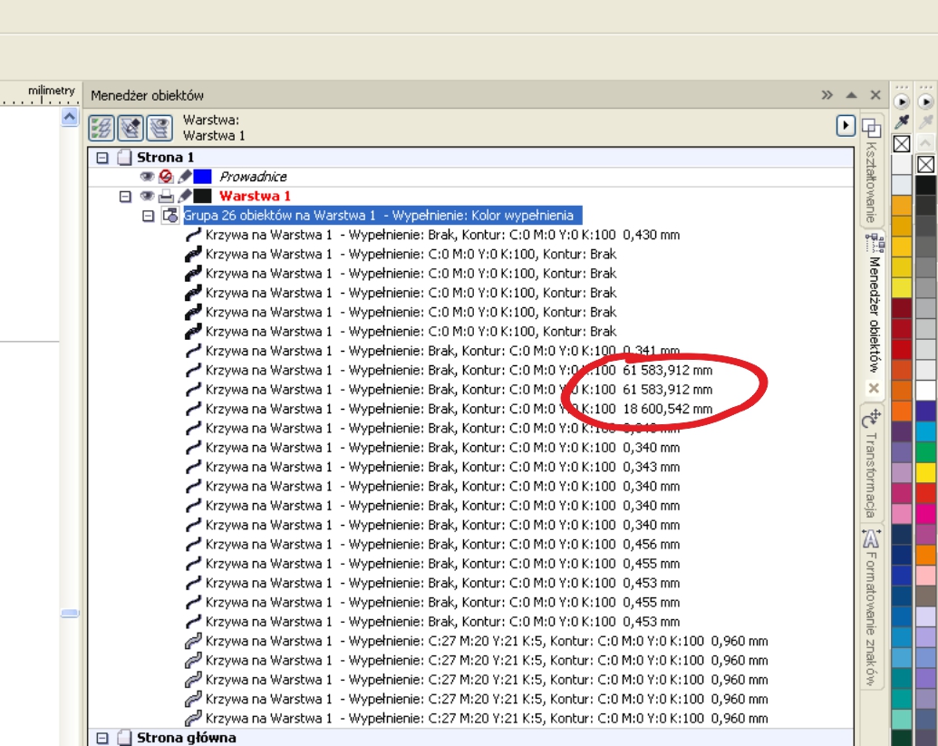Click pencil editable toggle on Prowadnice layer
The image size is (938, 746).
pyautogui.click(x=184, y=177)
